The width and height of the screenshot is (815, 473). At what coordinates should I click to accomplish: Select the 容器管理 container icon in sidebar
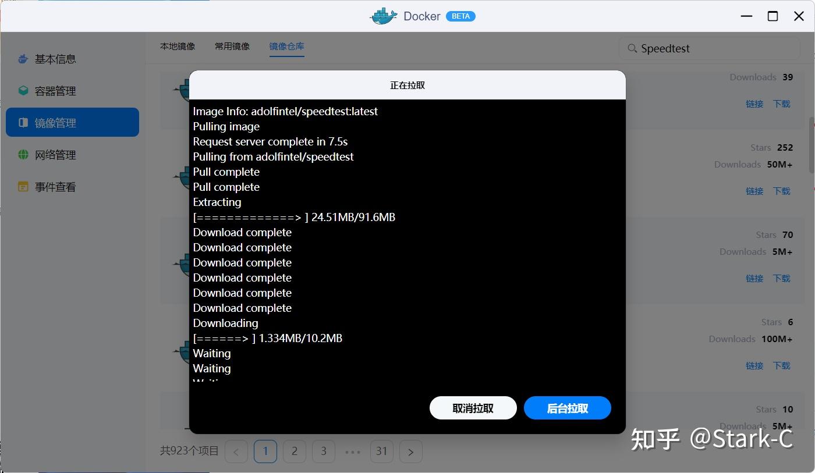tap(23, 90)
